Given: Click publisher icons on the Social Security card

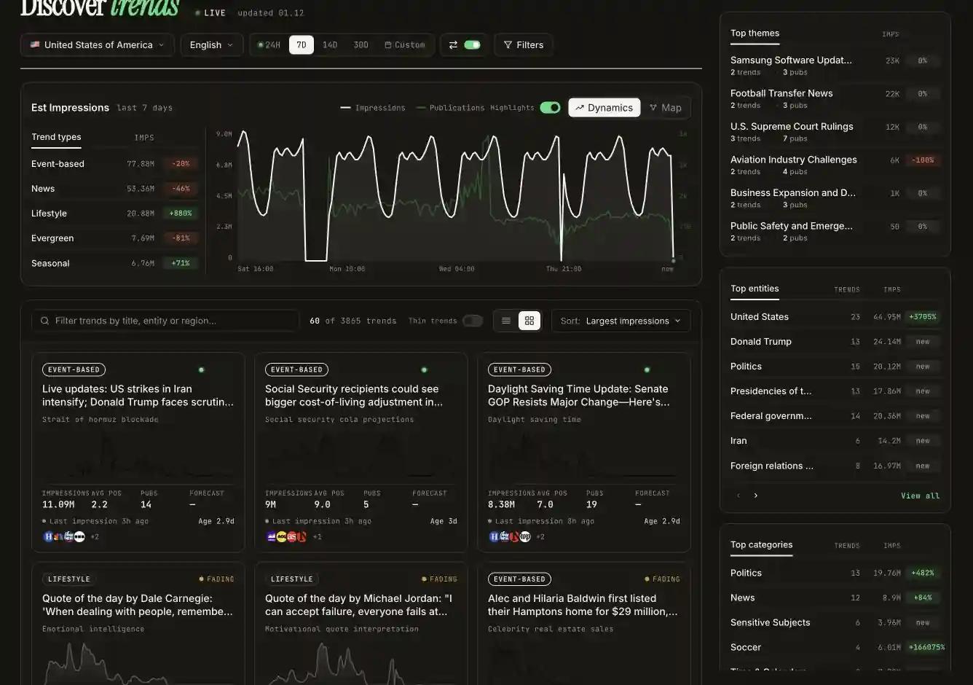Looking at the screenshot, I should tap(287, 536).
